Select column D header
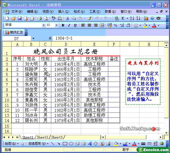 pyautogui.click(x=66, y=44)
